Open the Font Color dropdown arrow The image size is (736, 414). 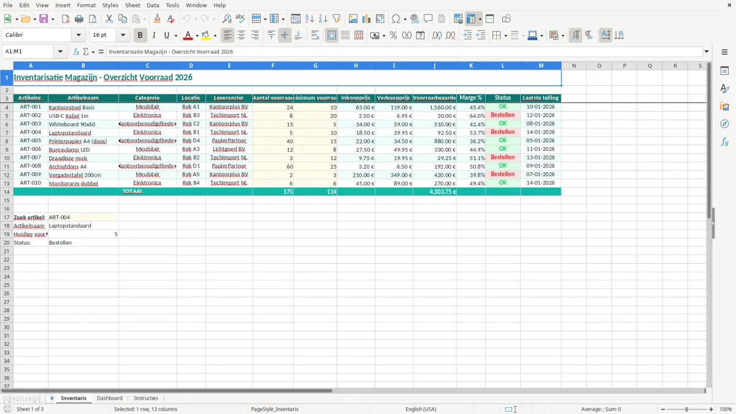[197, 36]
